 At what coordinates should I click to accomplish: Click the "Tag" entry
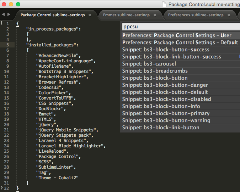(44, 173)
